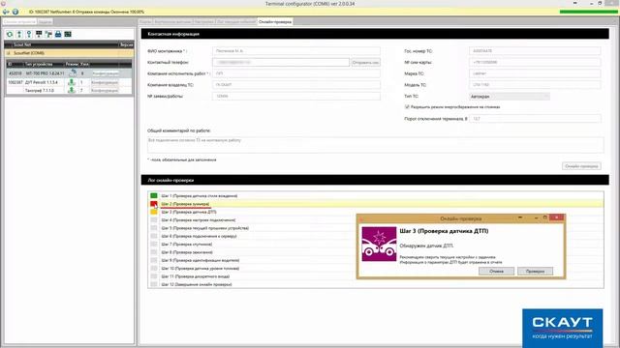Image resolution: width=620 pixels, height=348 pixels.
Task: Select Шаг 3 (Проверка датчика ДТП) log row
Action: pyautogui.click(x=376, y=212)
